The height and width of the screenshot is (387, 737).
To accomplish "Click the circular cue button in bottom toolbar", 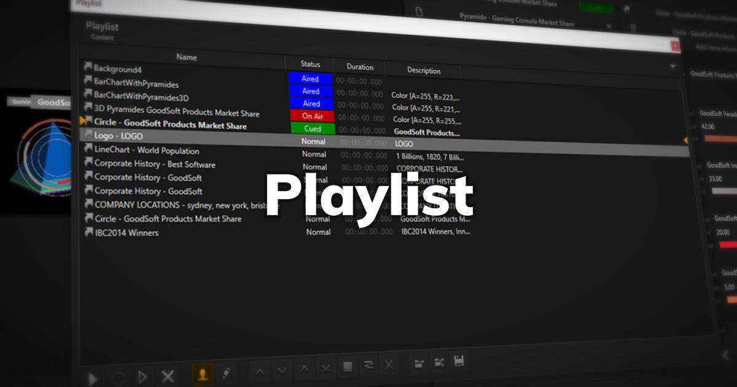I will click(x=118, y=378).
